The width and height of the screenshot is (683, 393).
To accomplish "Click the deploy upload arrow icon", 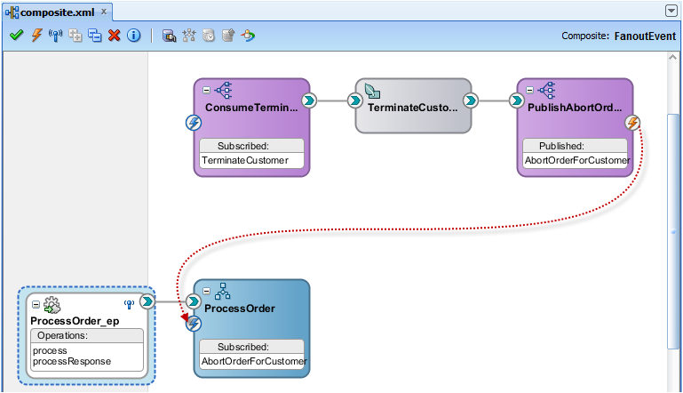I will click(x=228, y=36).
